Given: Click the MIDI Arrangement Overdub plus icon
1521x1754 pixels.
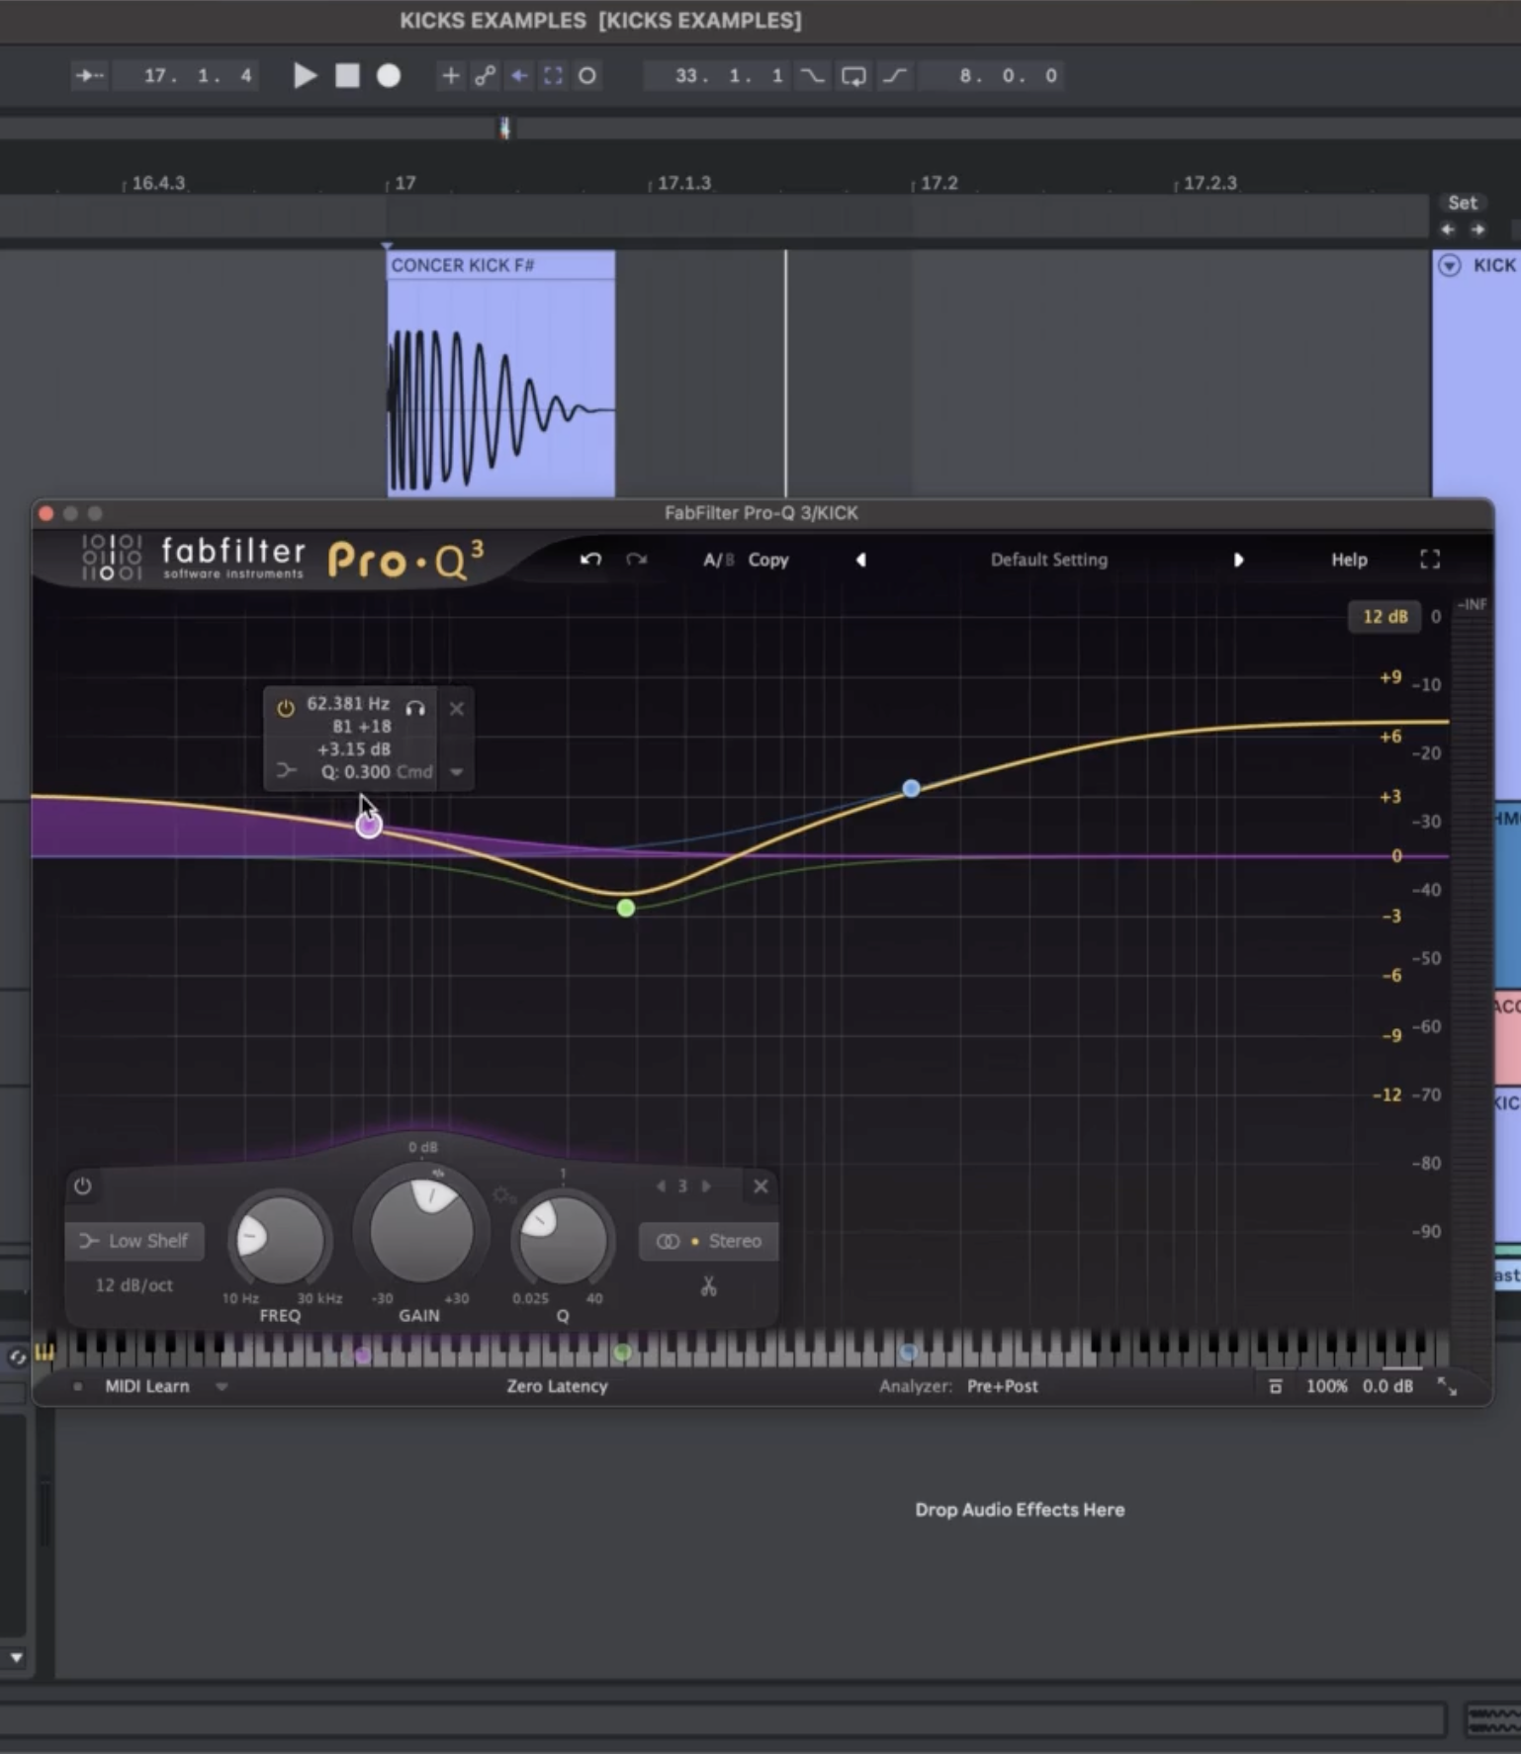Looking at the screenshot, I should [x=450, y=75].
